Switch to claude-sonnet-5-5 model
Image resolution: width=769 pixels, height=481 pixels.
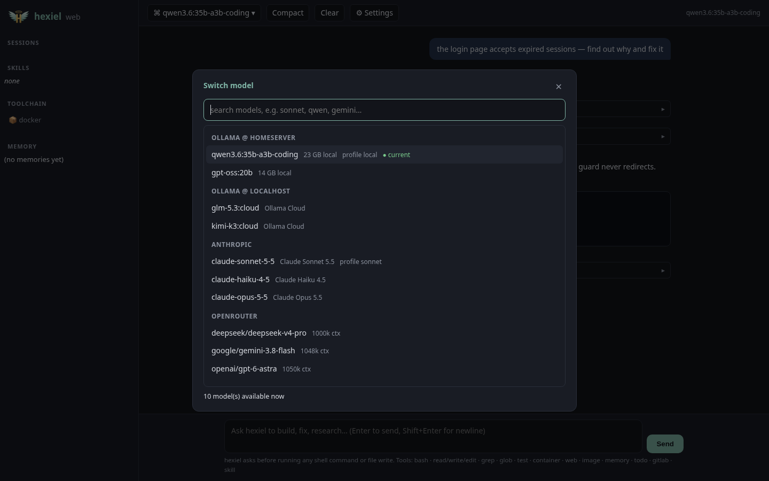(x=384, y=261)
